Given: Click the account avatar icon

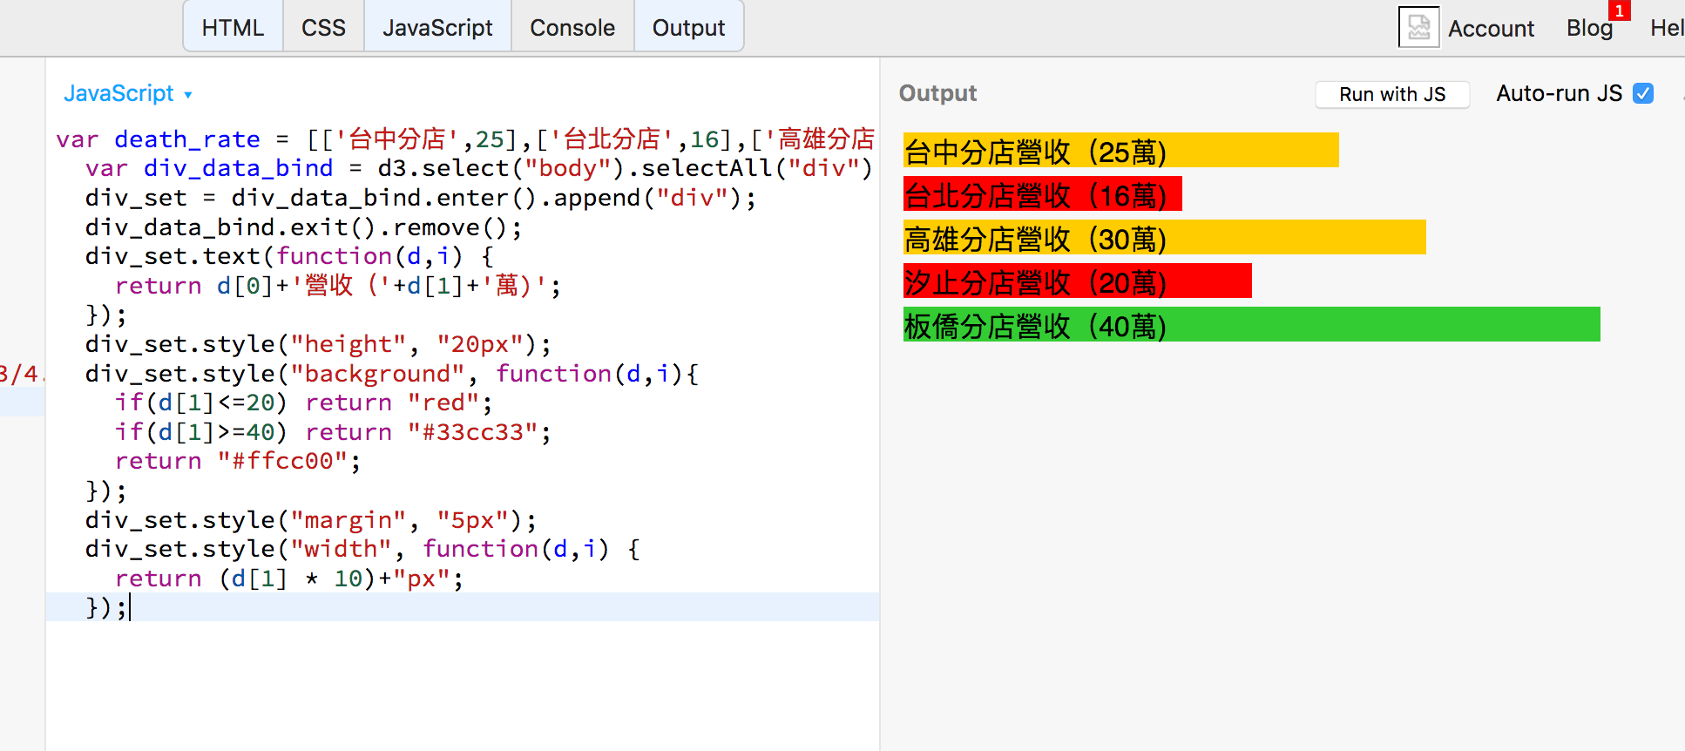Looking at the screenshot, I should click(x=1418, y=27).
